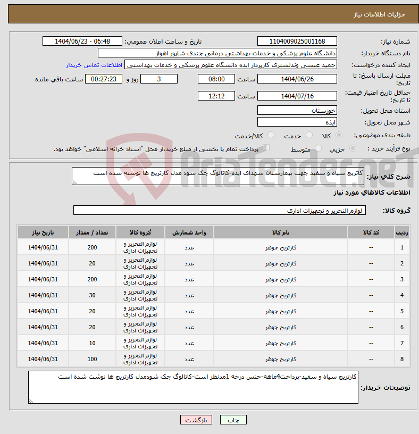Click the price validity time 12:12
Screen dimensions: 419x434
(216, 96)
